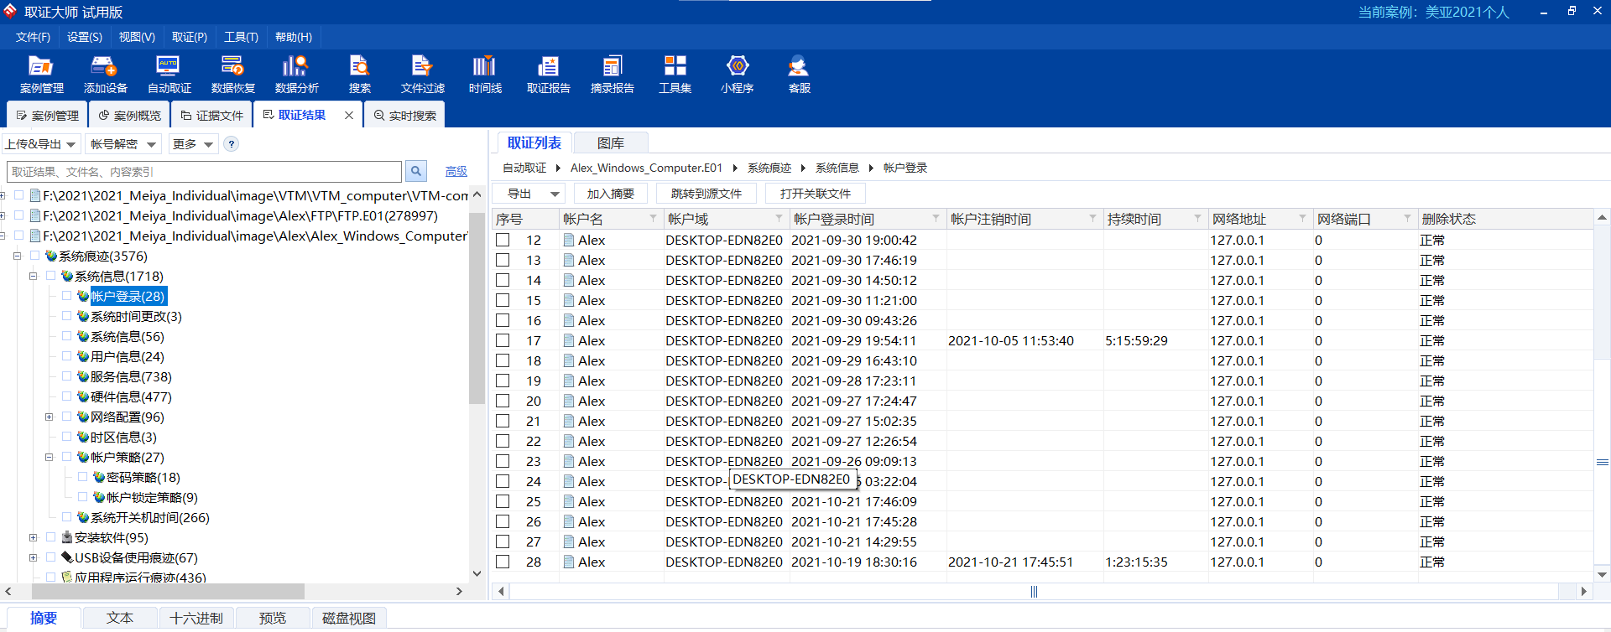Open the 摘录报告 icon

[612, 75]
